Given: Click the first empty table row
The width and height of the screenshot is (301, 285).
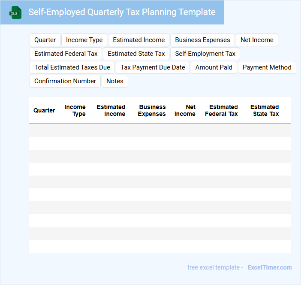Looking at the screenshot, I should pos(160,130).
